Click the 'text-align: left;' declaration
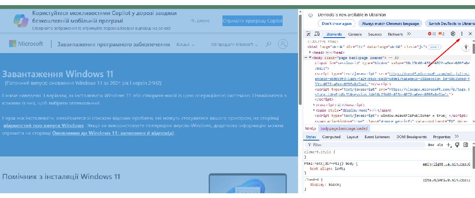The image size is (475, 198). (327, 168)
